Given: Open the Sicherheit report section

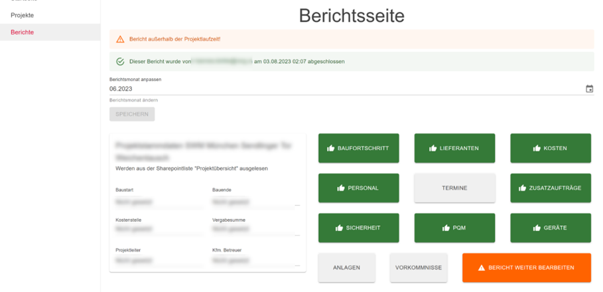Looking at the screenshot, I should tap(358, 228).
